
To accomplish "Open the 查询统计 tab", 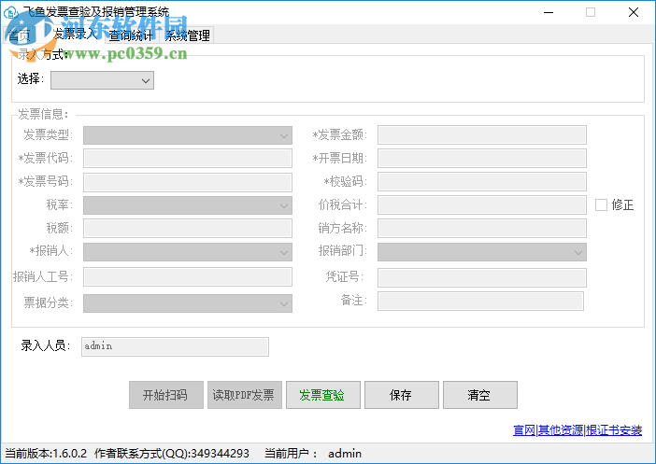I will [132, 35].
